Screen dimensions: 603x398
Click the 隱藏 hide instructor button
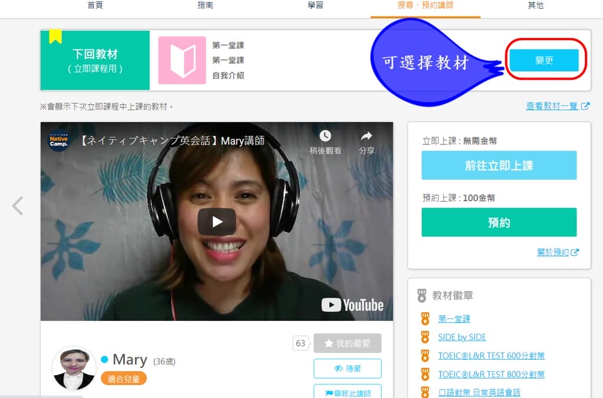pyautogui.click(x=347, y=369)
